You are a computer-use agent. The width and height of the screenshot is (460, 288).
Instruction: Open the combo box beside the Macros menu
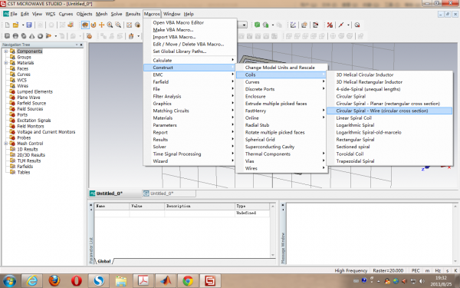pos(244,25)
